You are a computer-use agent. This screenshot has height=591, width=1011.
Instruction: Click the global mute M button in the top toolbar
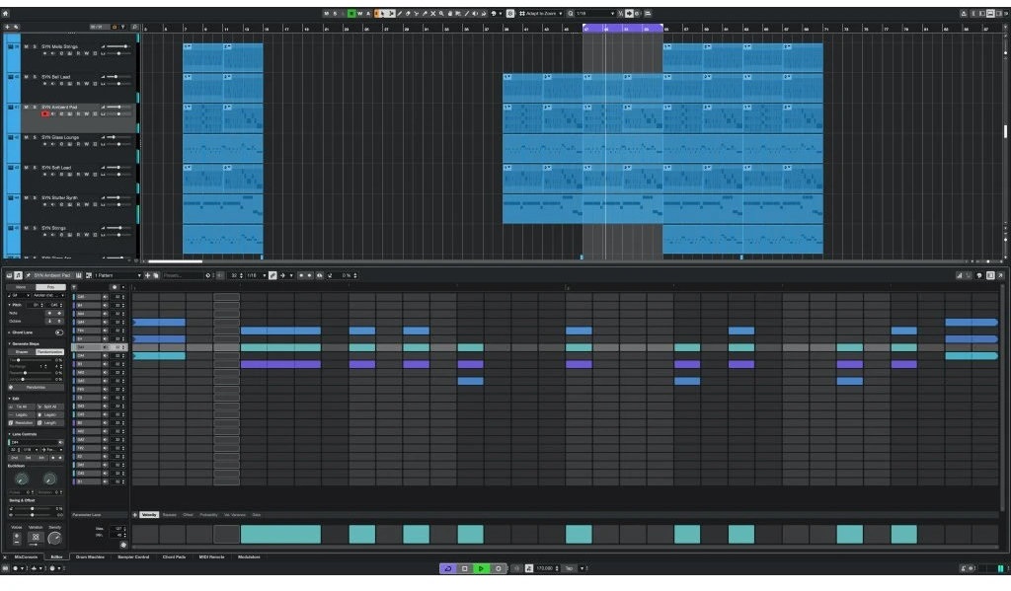326,13
